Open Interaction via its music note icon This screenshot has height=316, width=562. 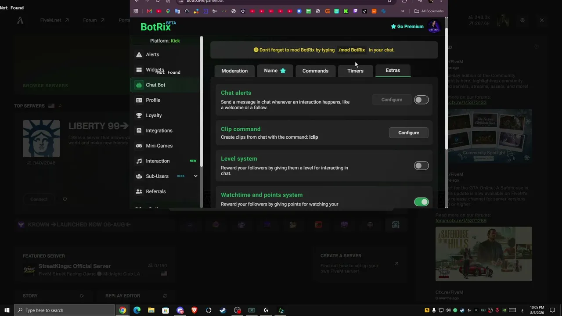pos(139,161)
